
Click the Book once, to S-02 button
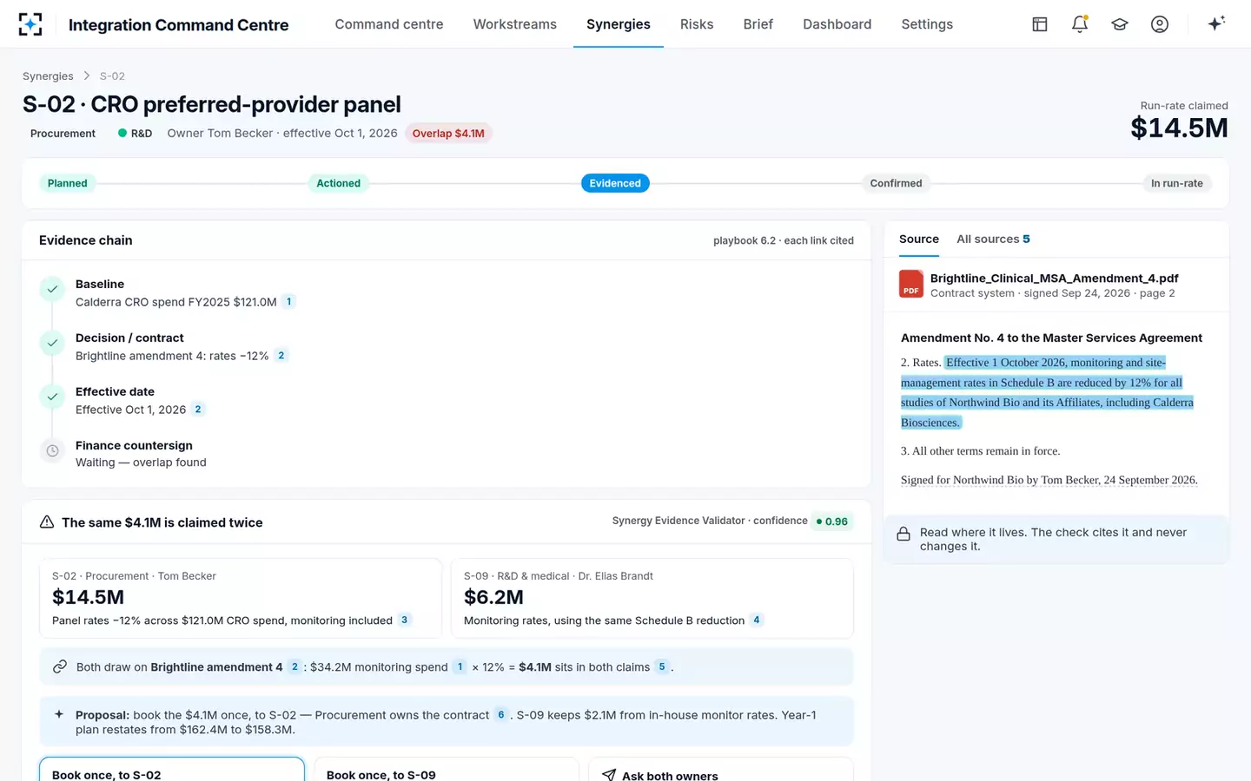172,770
